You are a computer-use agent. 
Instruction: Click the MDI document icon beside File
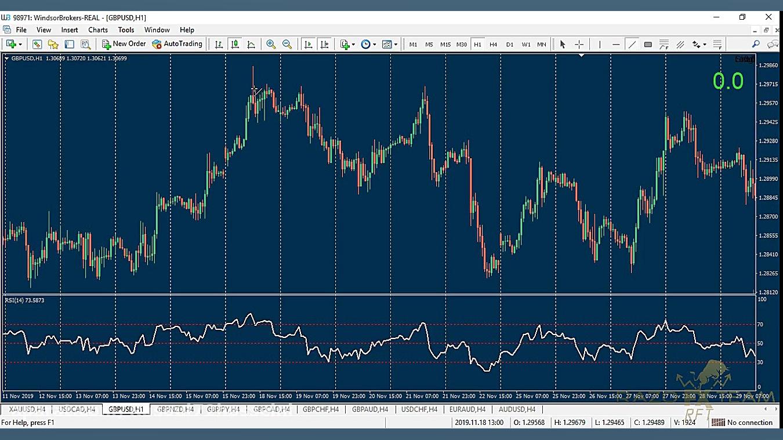(6, 30)
